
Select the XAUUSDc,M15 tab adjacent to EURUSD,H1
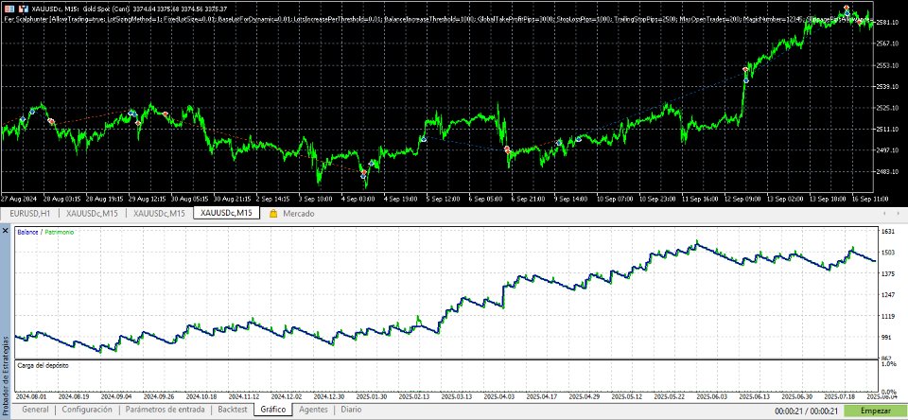(x=93, y=213)
